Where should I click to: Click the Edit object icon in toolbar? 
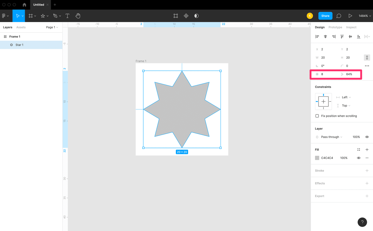click(x=176, y=16)
